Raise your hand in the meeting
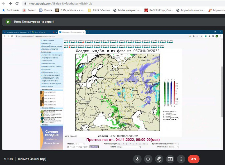 point(159,159)
